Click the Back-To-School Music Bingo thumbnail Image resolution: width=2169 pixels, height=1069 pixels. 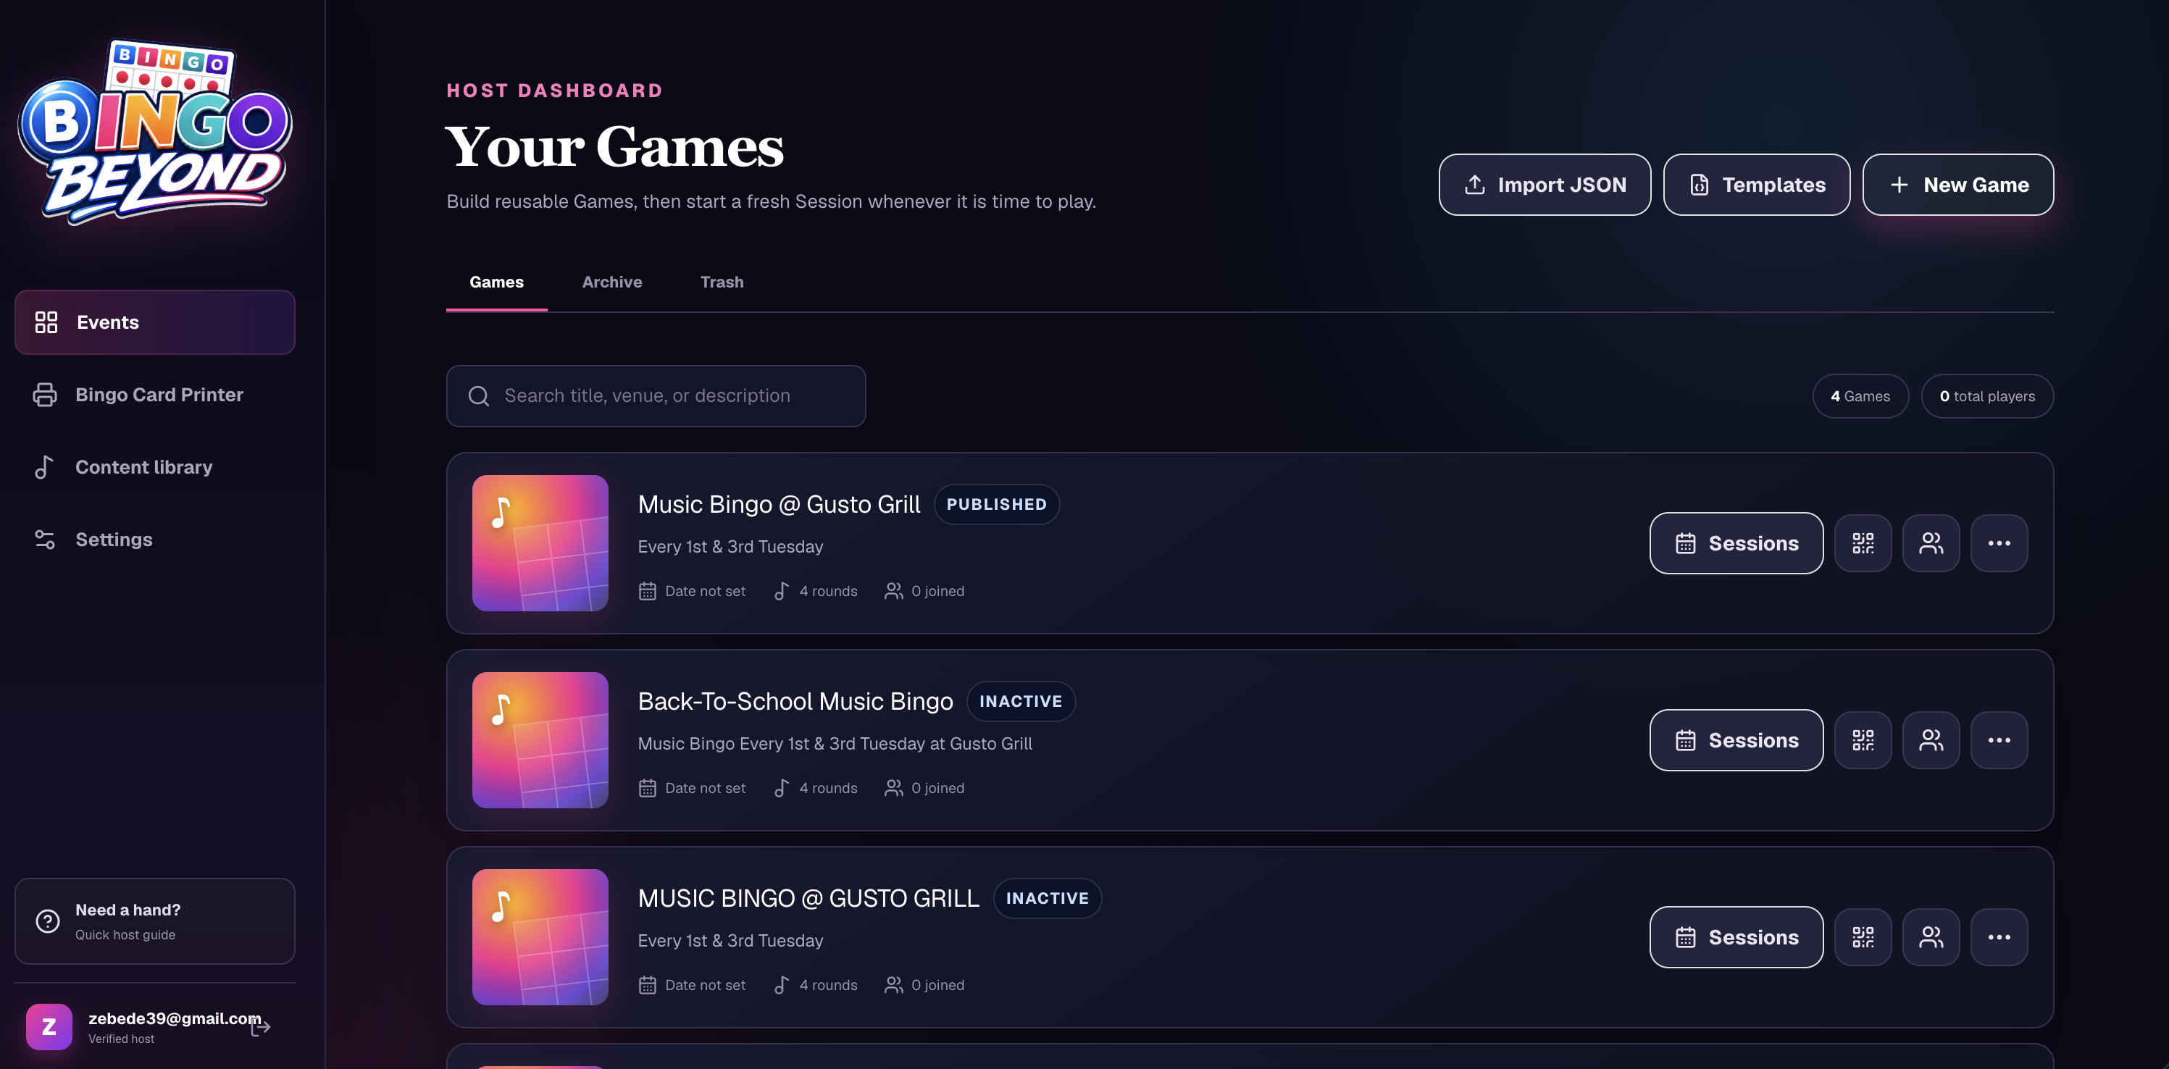point(540,740)
